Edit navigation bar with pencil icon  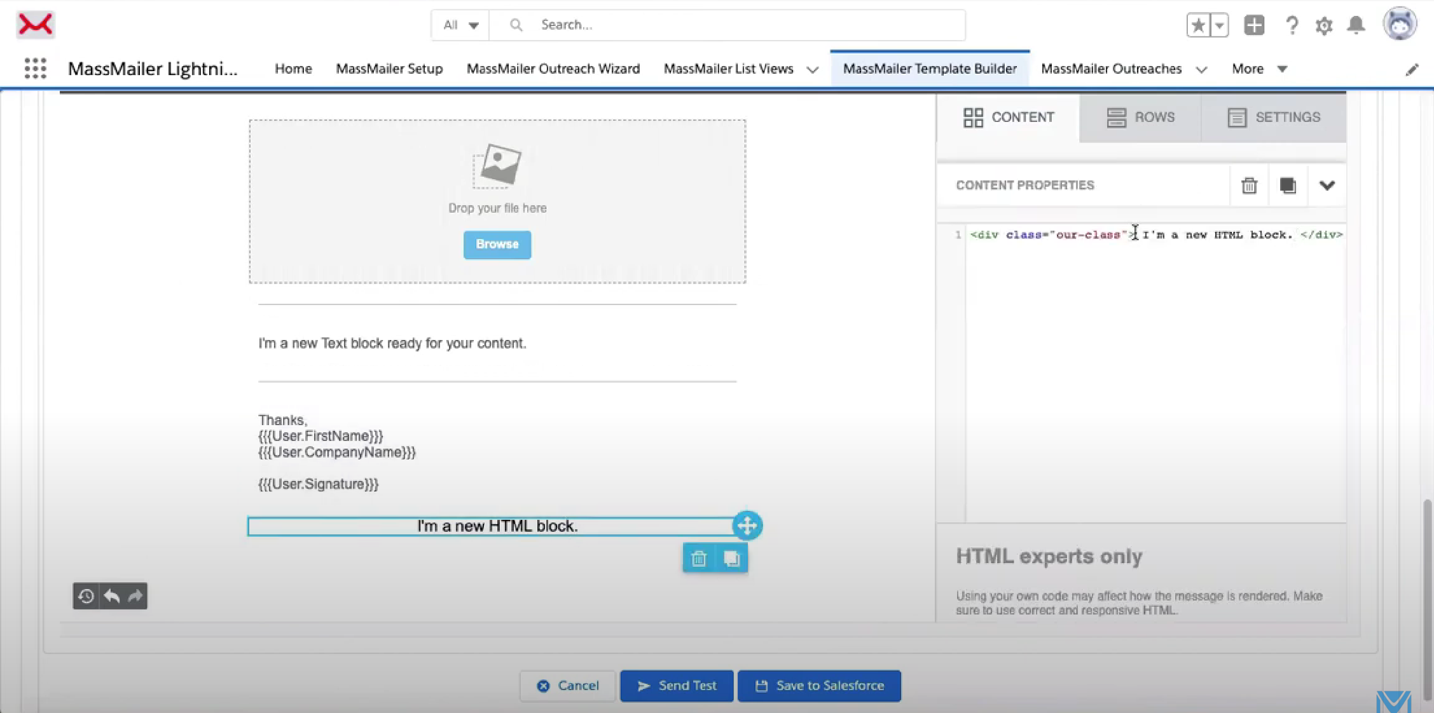1412,69
